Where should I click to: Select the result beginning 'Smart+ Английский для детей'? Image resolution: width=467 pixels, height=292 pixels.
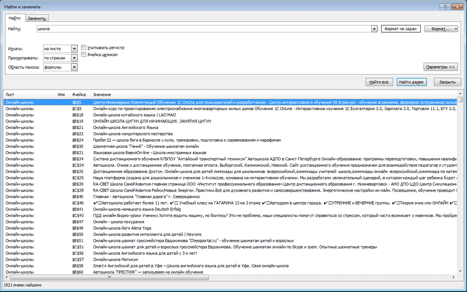(230, 266)
